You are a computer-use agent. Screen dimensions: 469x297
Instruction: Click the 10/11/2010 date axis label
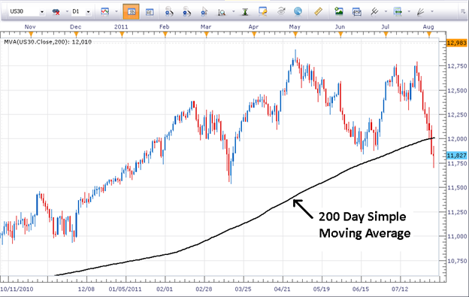coord(17,289)
